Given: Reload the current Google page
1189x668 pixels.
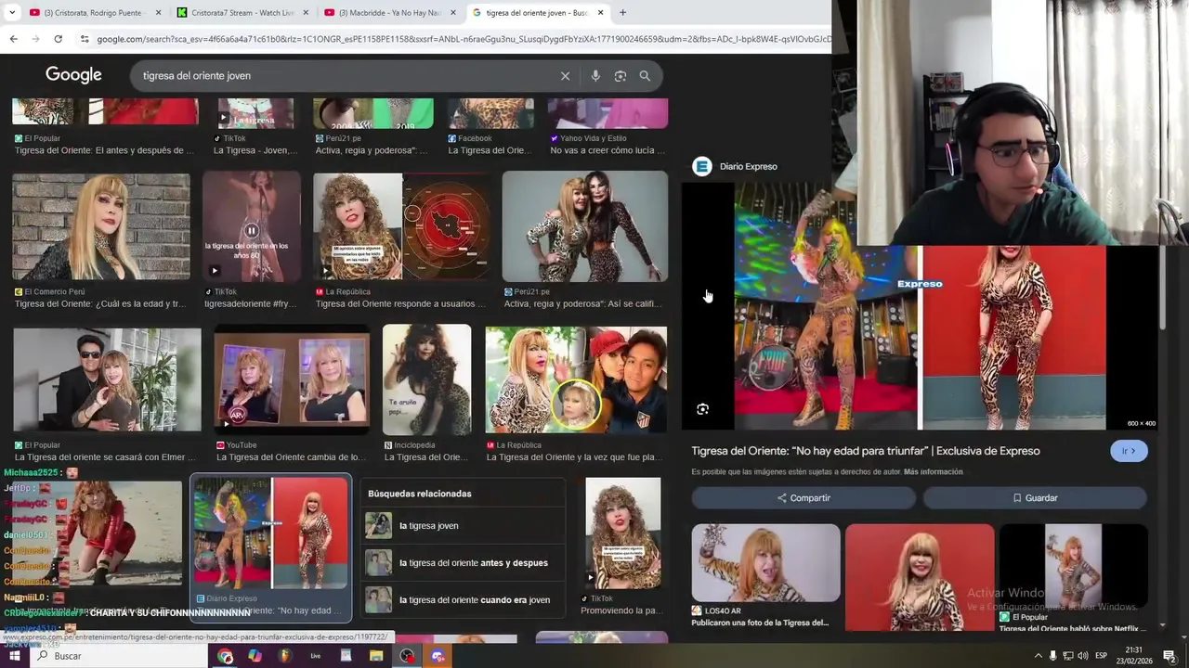Looking at the screenshot, I should pyautogui.click(x=58, y=39).
